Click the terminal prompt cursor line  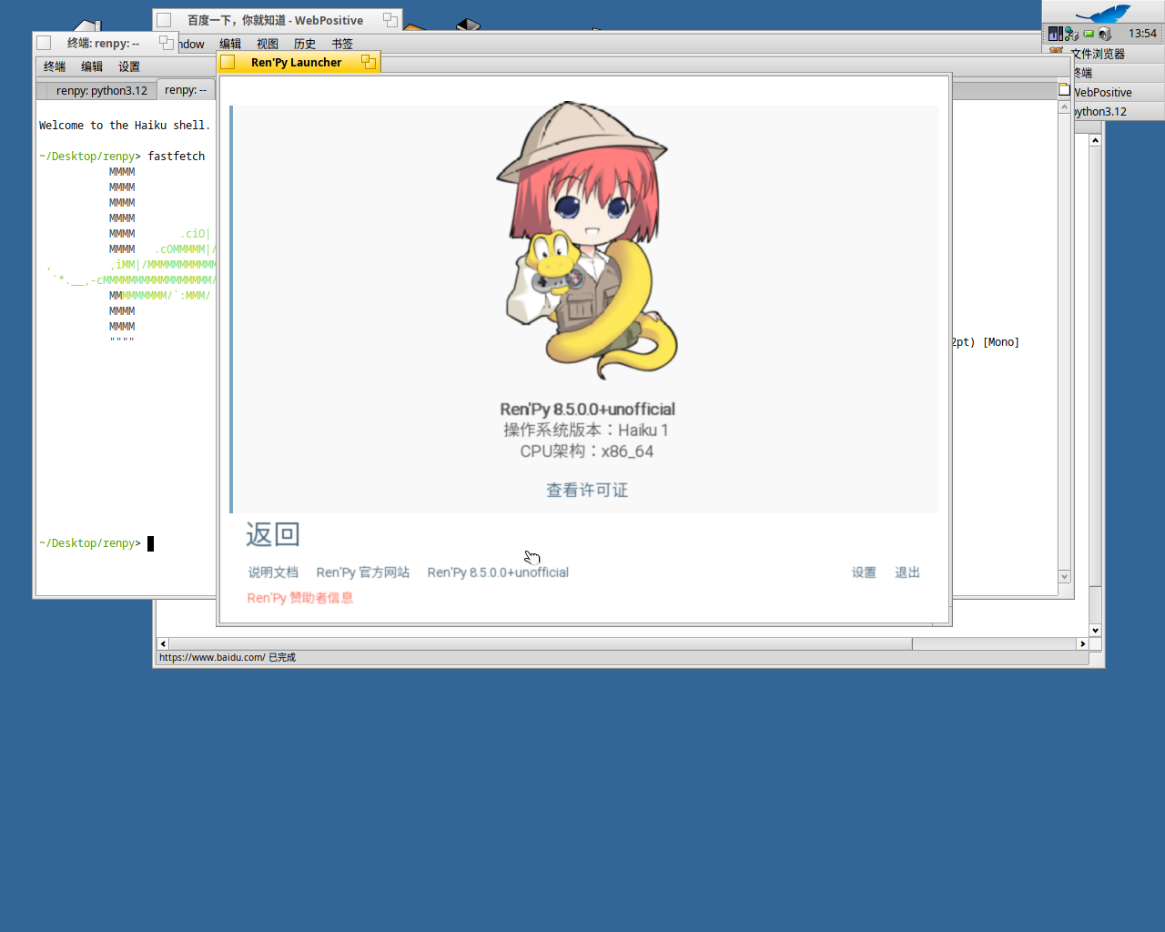coord(96,543)
